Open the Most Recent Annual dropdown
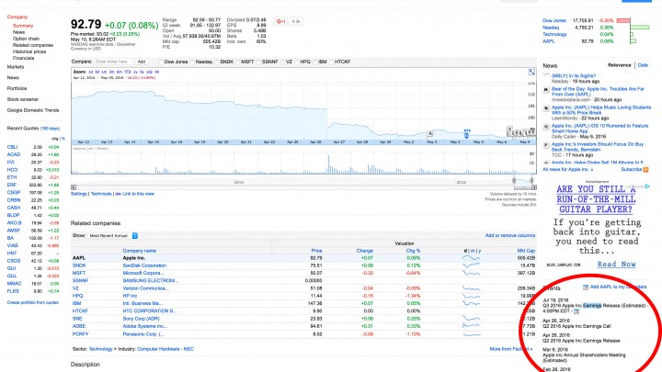The width and height of the screenshot is (662, 372). point(113,235)
